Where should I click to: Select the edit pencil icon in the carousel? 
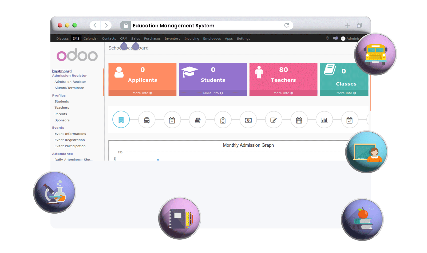click(274, 120)
